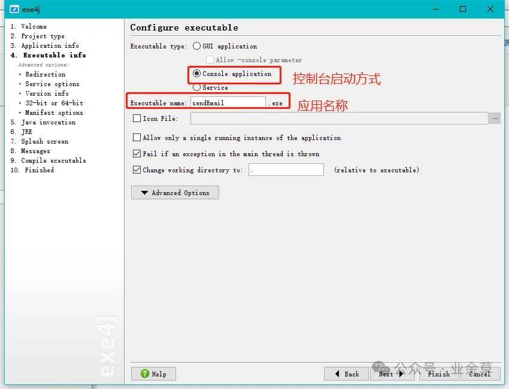Enable the Icon File checkbox
This screenshot has height=389, width=509.
pos(137,118)
